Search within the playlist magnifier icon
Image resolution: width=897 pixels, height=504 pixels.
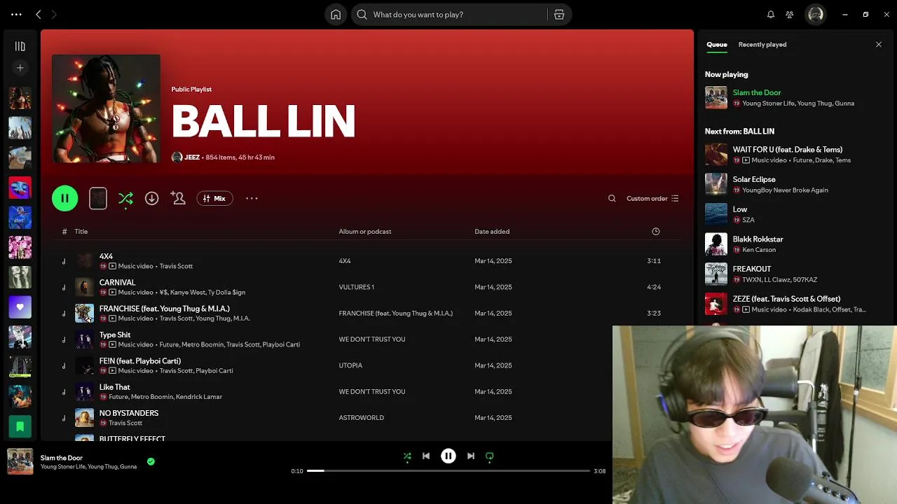612,199
